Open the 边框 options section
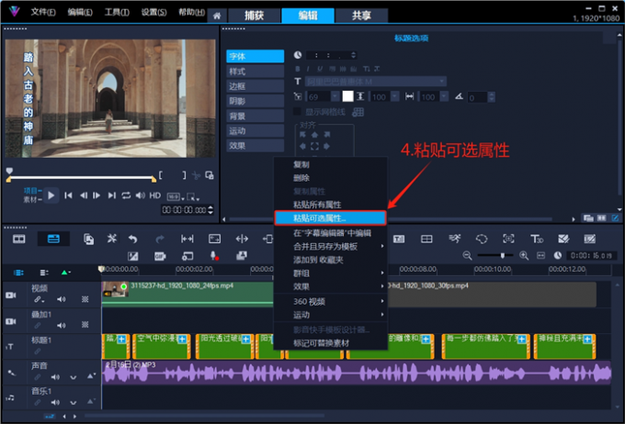The height and width of the screenshot is (424, 625). click(256, 86)
